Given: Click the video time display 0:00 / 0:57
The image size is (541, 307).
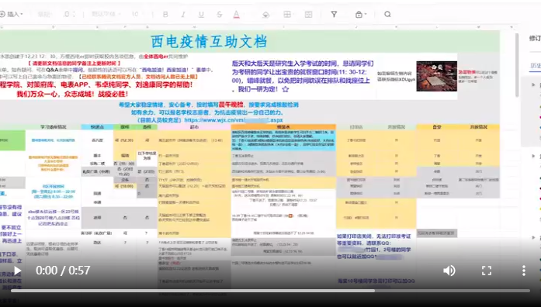Looking at the screenshot, I should pos(63,271).
